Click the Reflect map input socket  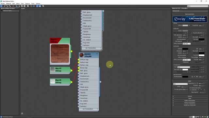[79, 62]
